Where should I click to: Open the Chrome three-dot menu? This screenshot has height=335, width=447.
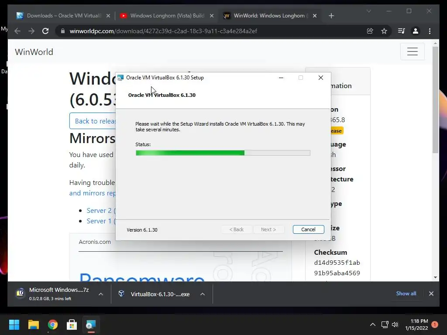[x=430, y=31]
